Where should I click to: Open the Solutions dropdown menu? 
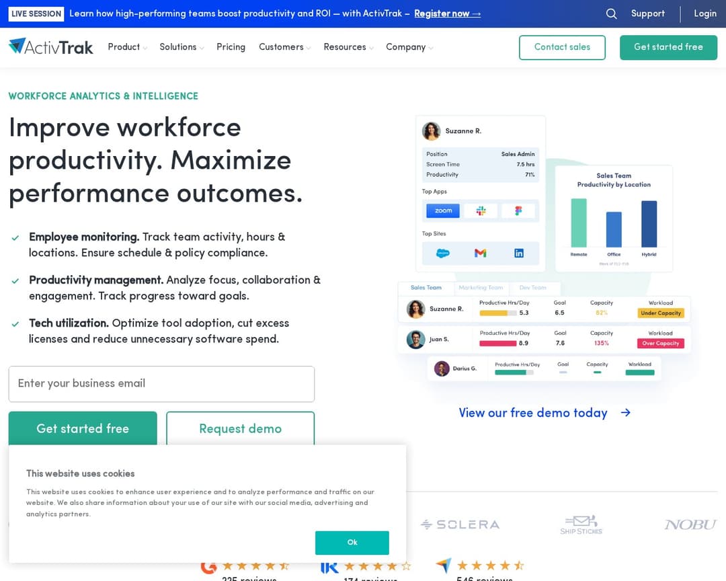181,47
